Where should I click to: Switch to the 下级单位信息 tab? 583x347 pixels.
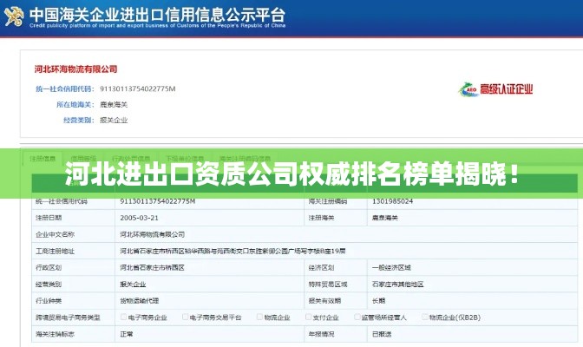185,159
